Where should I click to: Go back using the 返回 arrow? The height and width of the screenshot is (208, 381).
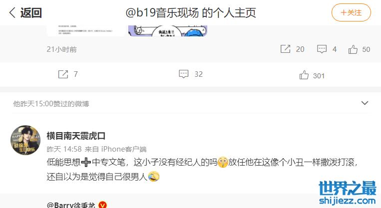click(x=12, y=12)
